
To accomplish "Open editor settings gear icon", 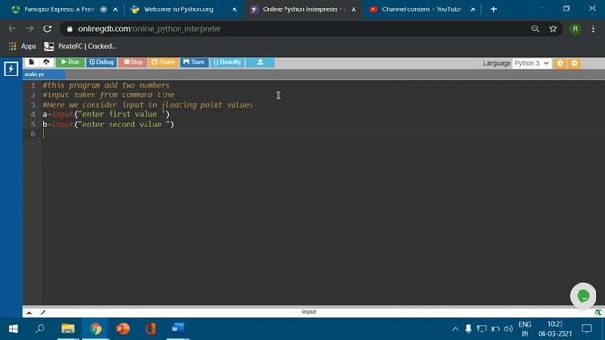I will (x=574, y=63).
